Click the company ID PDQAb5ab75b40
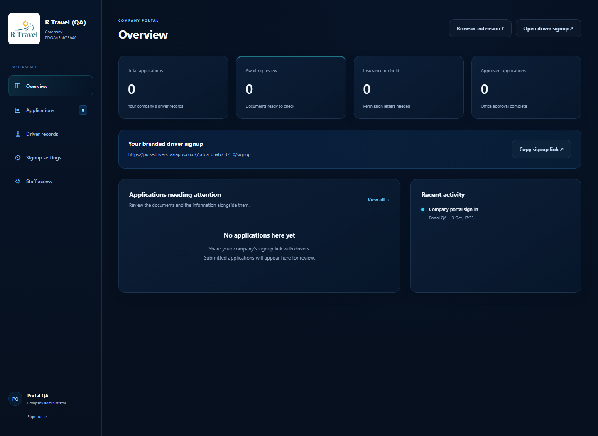 coord(61,37)
